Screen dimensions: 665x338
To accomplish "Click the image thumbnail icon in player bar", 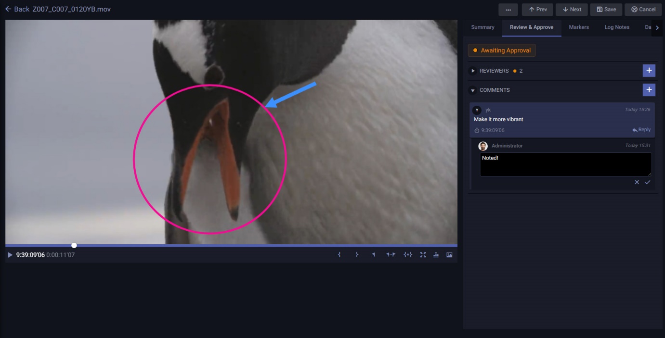I will pos(449,255).
